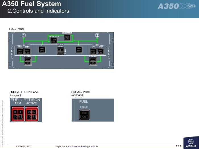This screenshot has height=149, width=199.
Task: Click the document number V00D11029337
Action: tap(24, 146)
